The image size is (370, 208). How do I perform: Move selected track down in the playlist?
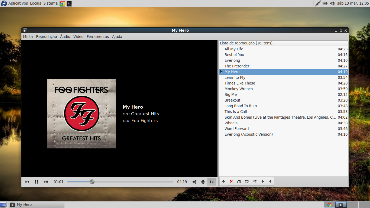(x=270, y=181)
